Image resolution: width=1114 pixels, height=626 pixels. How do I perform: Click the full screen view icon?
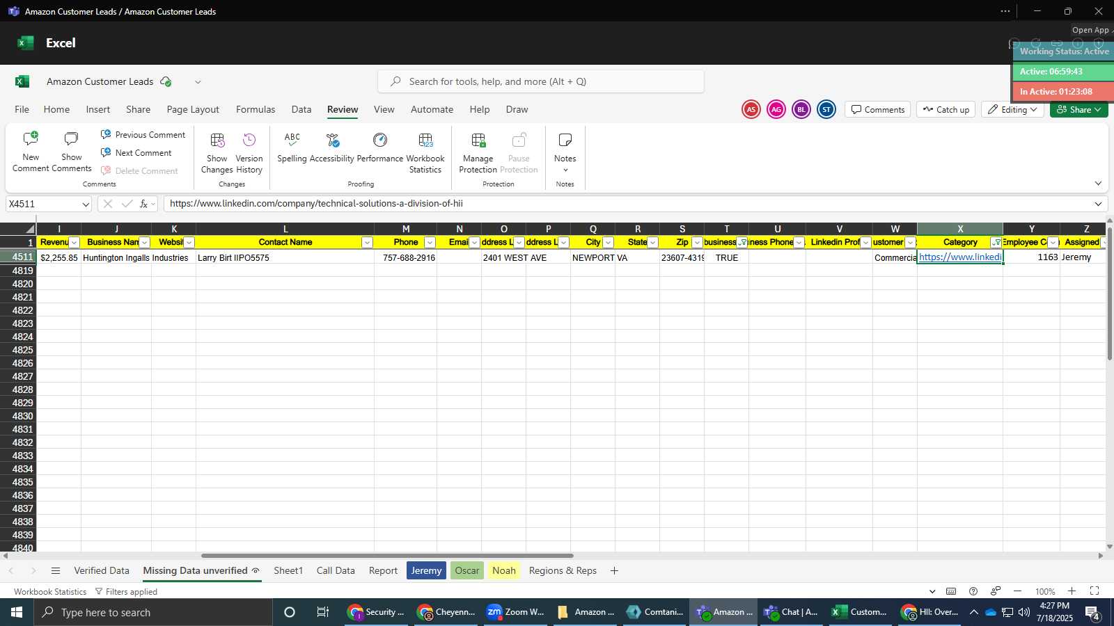click(x=1095, y=591)
